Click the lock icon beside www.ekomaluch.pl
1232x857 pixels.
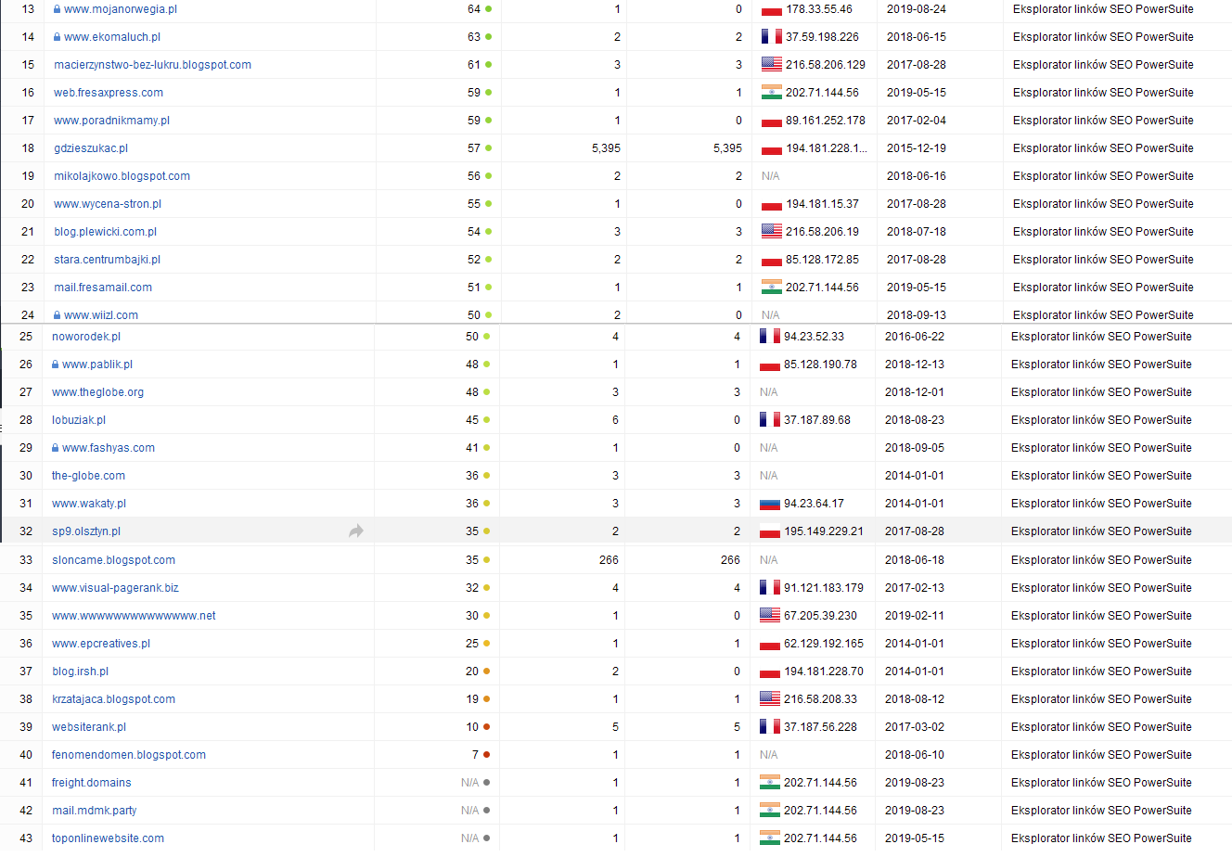[57, 37]
